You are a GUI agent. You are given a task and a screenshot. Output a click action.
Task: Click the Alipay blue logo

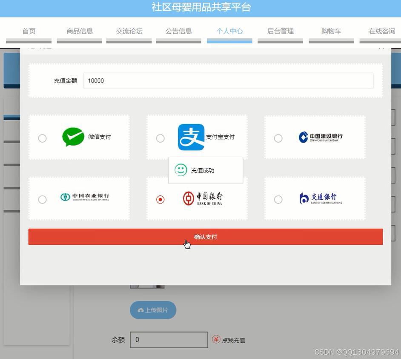(191, 137)
